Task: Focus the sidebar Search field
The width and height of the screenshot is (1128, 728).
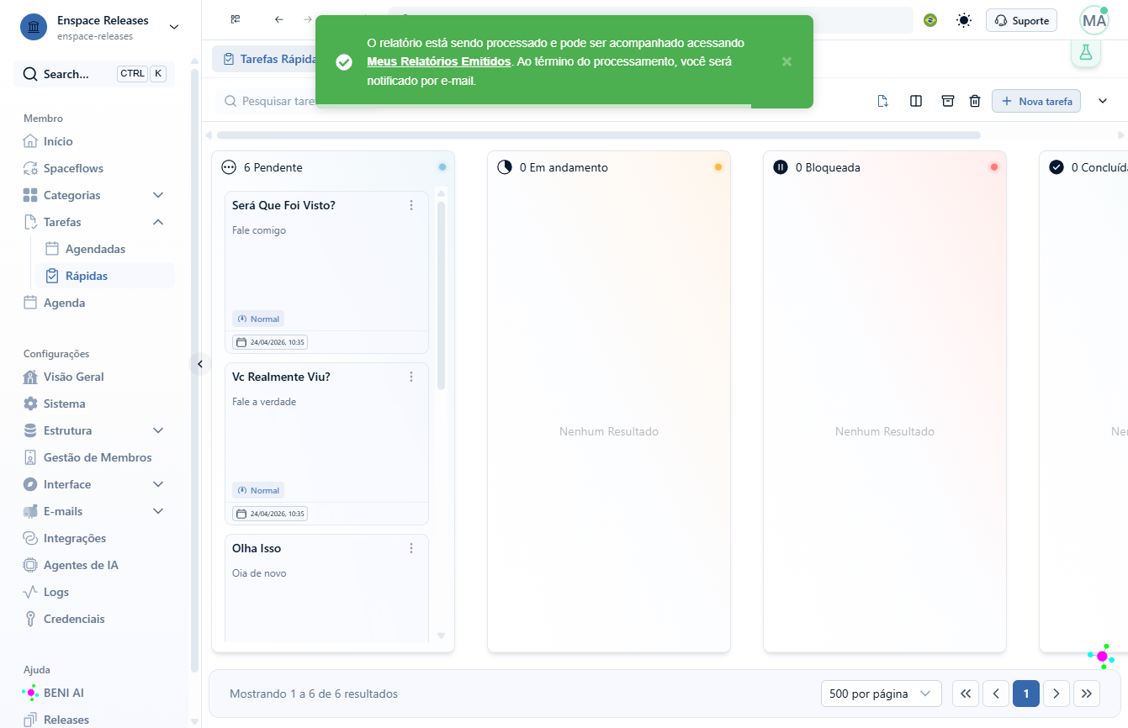Action: [94, 74]
